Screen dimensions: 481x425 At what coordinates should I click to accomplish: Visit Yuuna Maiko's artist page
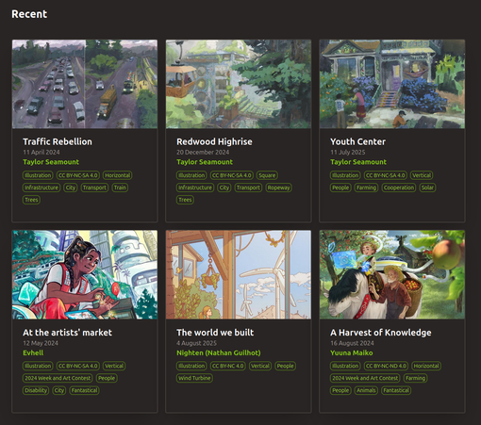352,352
